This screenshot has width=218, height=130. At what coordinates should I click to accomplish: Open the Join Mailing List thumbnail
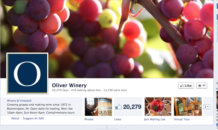click(x=158, y=107)
